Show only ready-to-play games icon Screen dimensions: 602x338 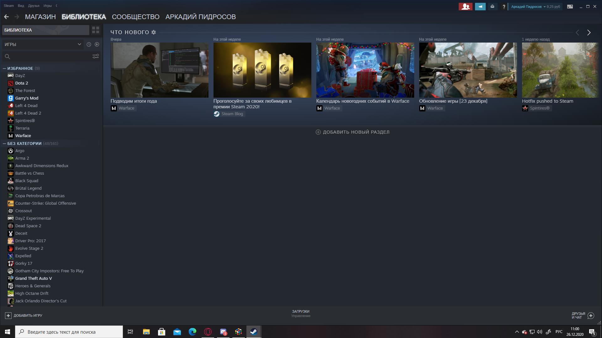tap(97, 44)
